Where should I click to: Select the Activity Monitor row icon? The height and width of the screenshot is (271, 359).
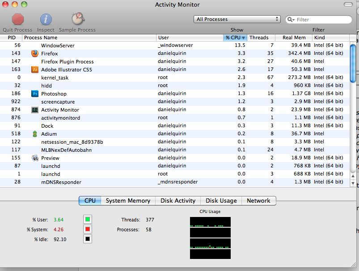point(35,110)
